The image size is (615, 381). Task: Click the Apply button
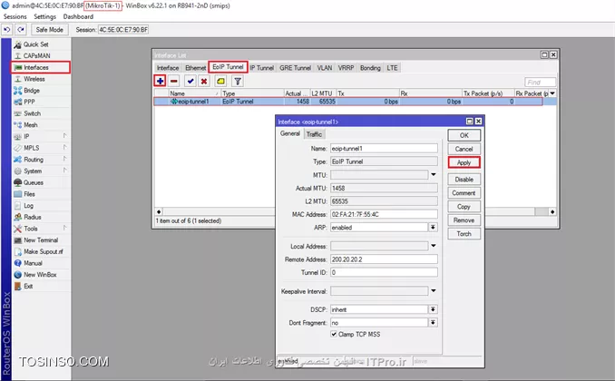464,162
